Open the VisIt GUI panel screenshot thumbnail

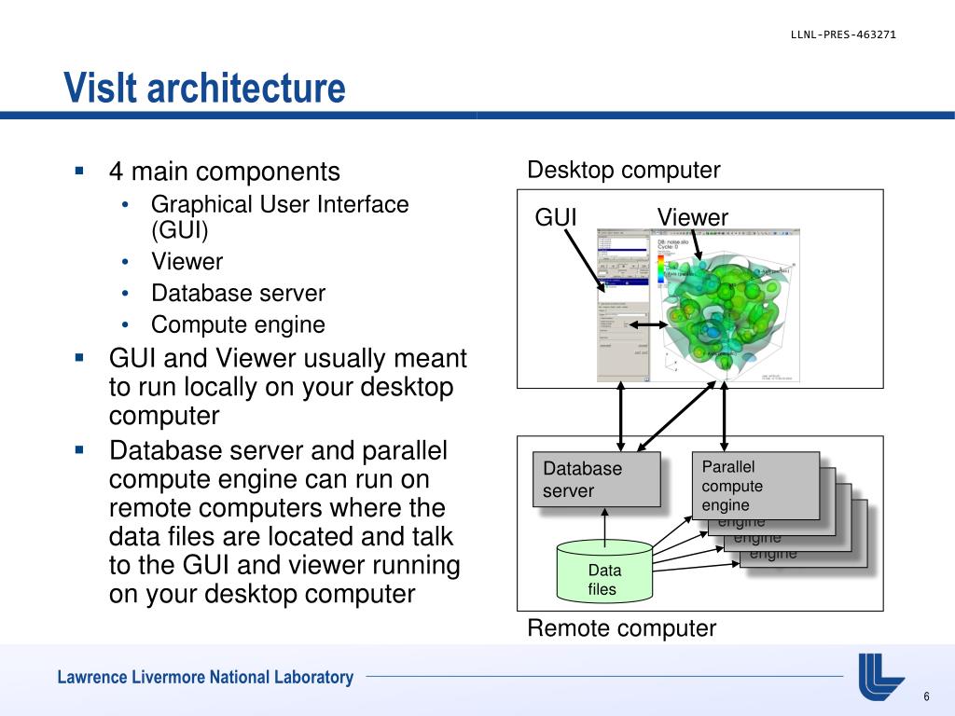tap(624, 306)
